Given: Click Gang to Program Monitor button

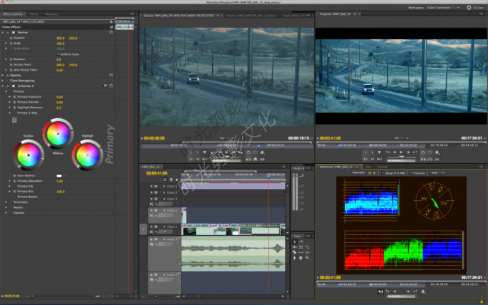Looking at the screenshot, I should coord(380,292).
